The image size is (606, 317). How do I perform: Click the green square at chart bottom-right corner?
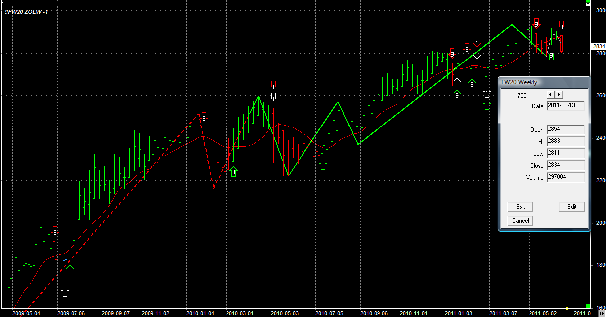[588, 307]
